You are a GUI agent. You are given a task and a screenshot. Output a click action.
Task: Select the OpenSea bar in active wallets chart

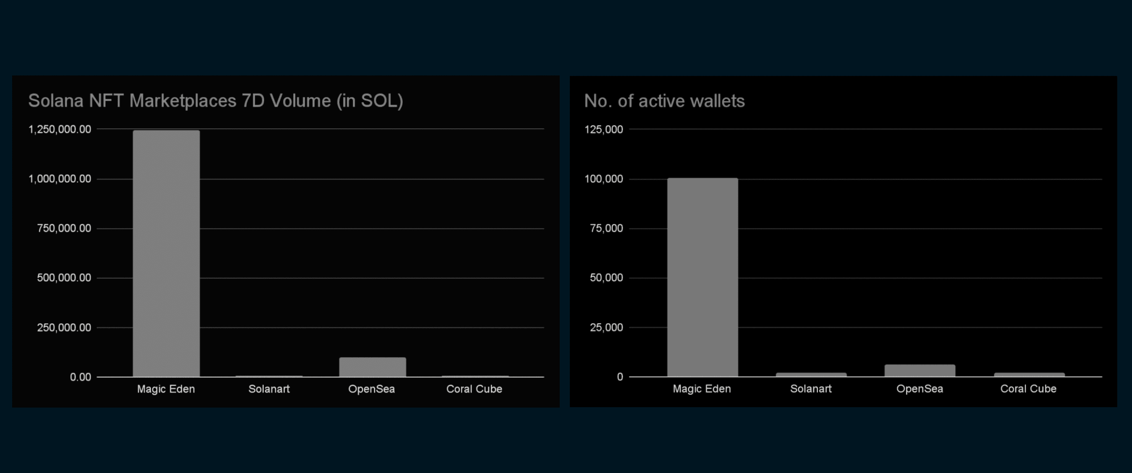[920, 370]
